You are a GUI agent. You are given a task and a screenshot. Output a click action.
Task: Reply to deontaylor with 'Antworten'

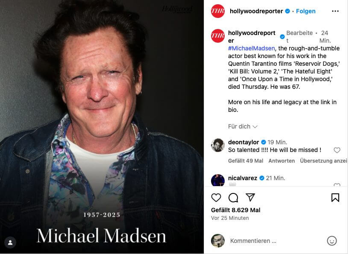pos(282,161)
